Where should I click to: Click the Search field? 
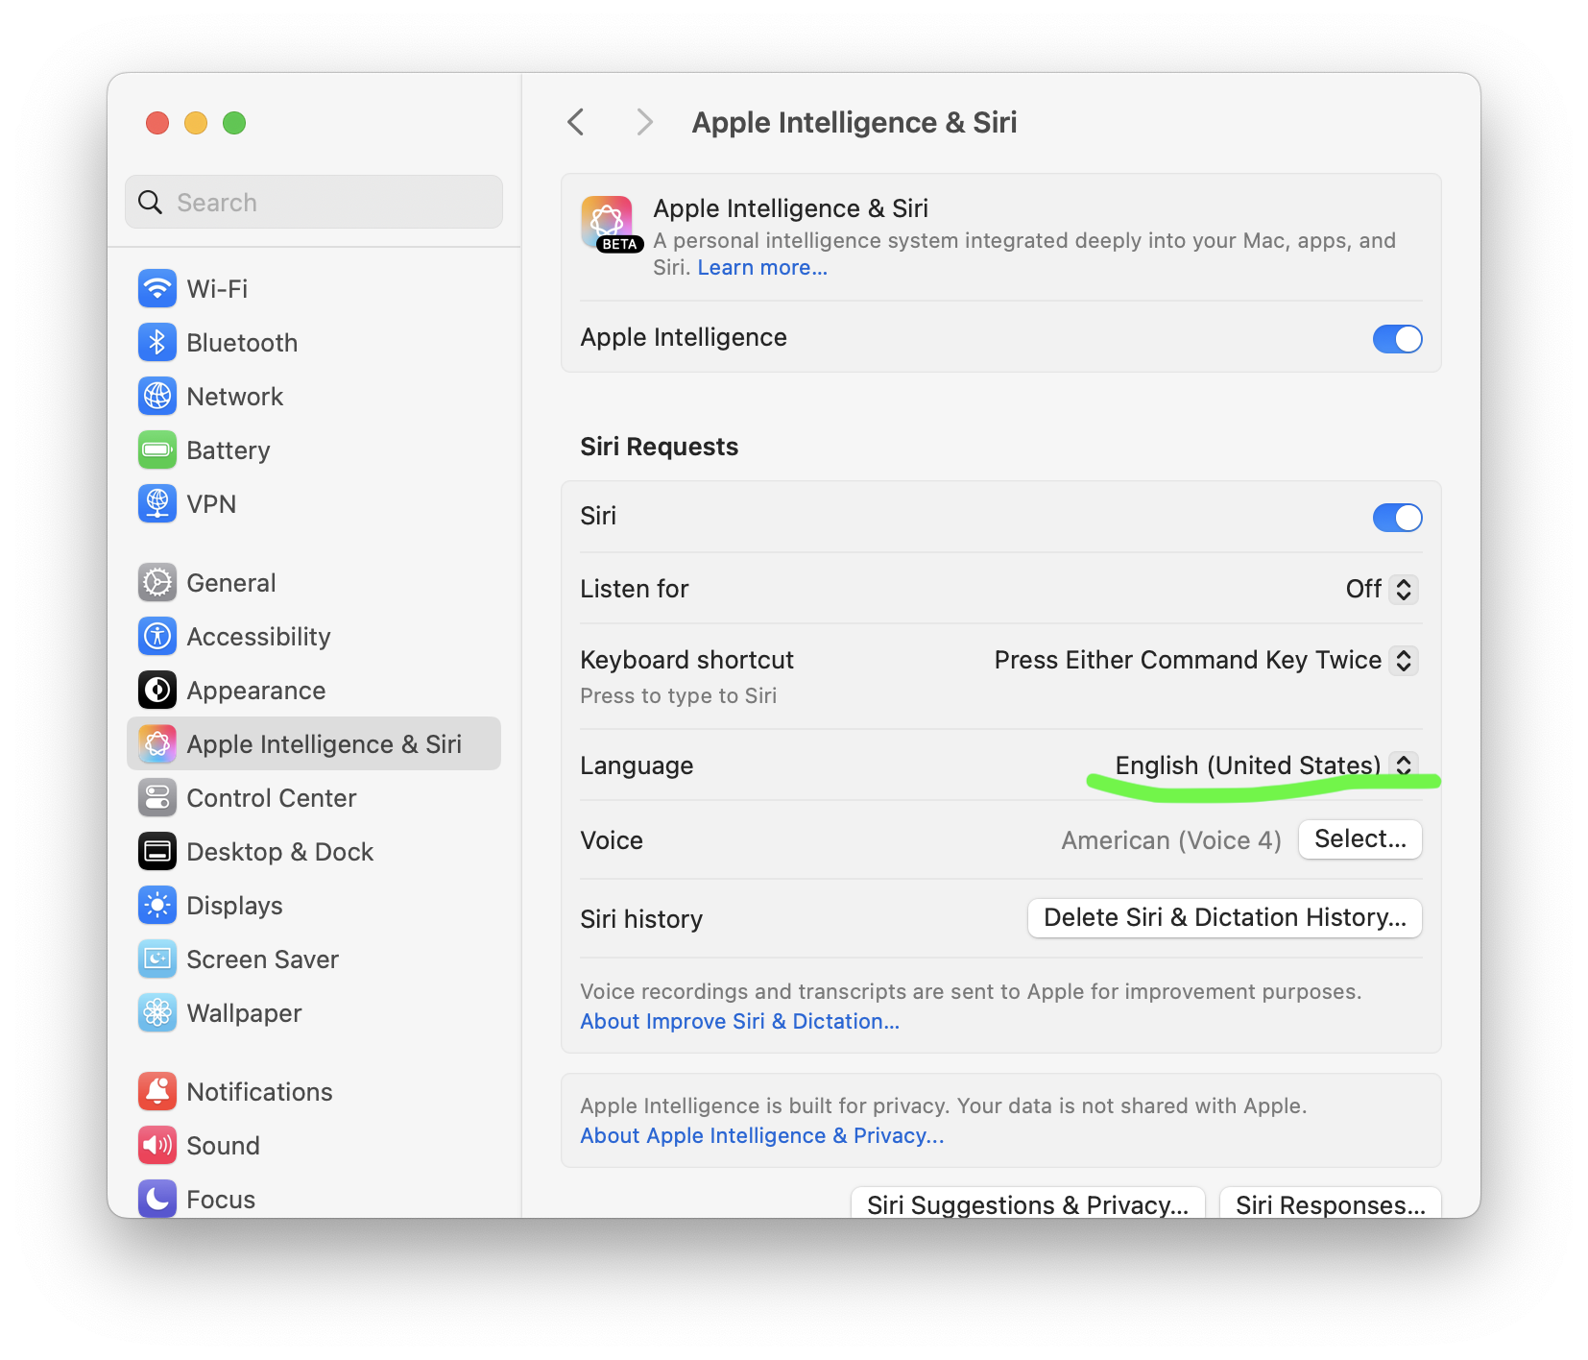(x=314, y=202)
